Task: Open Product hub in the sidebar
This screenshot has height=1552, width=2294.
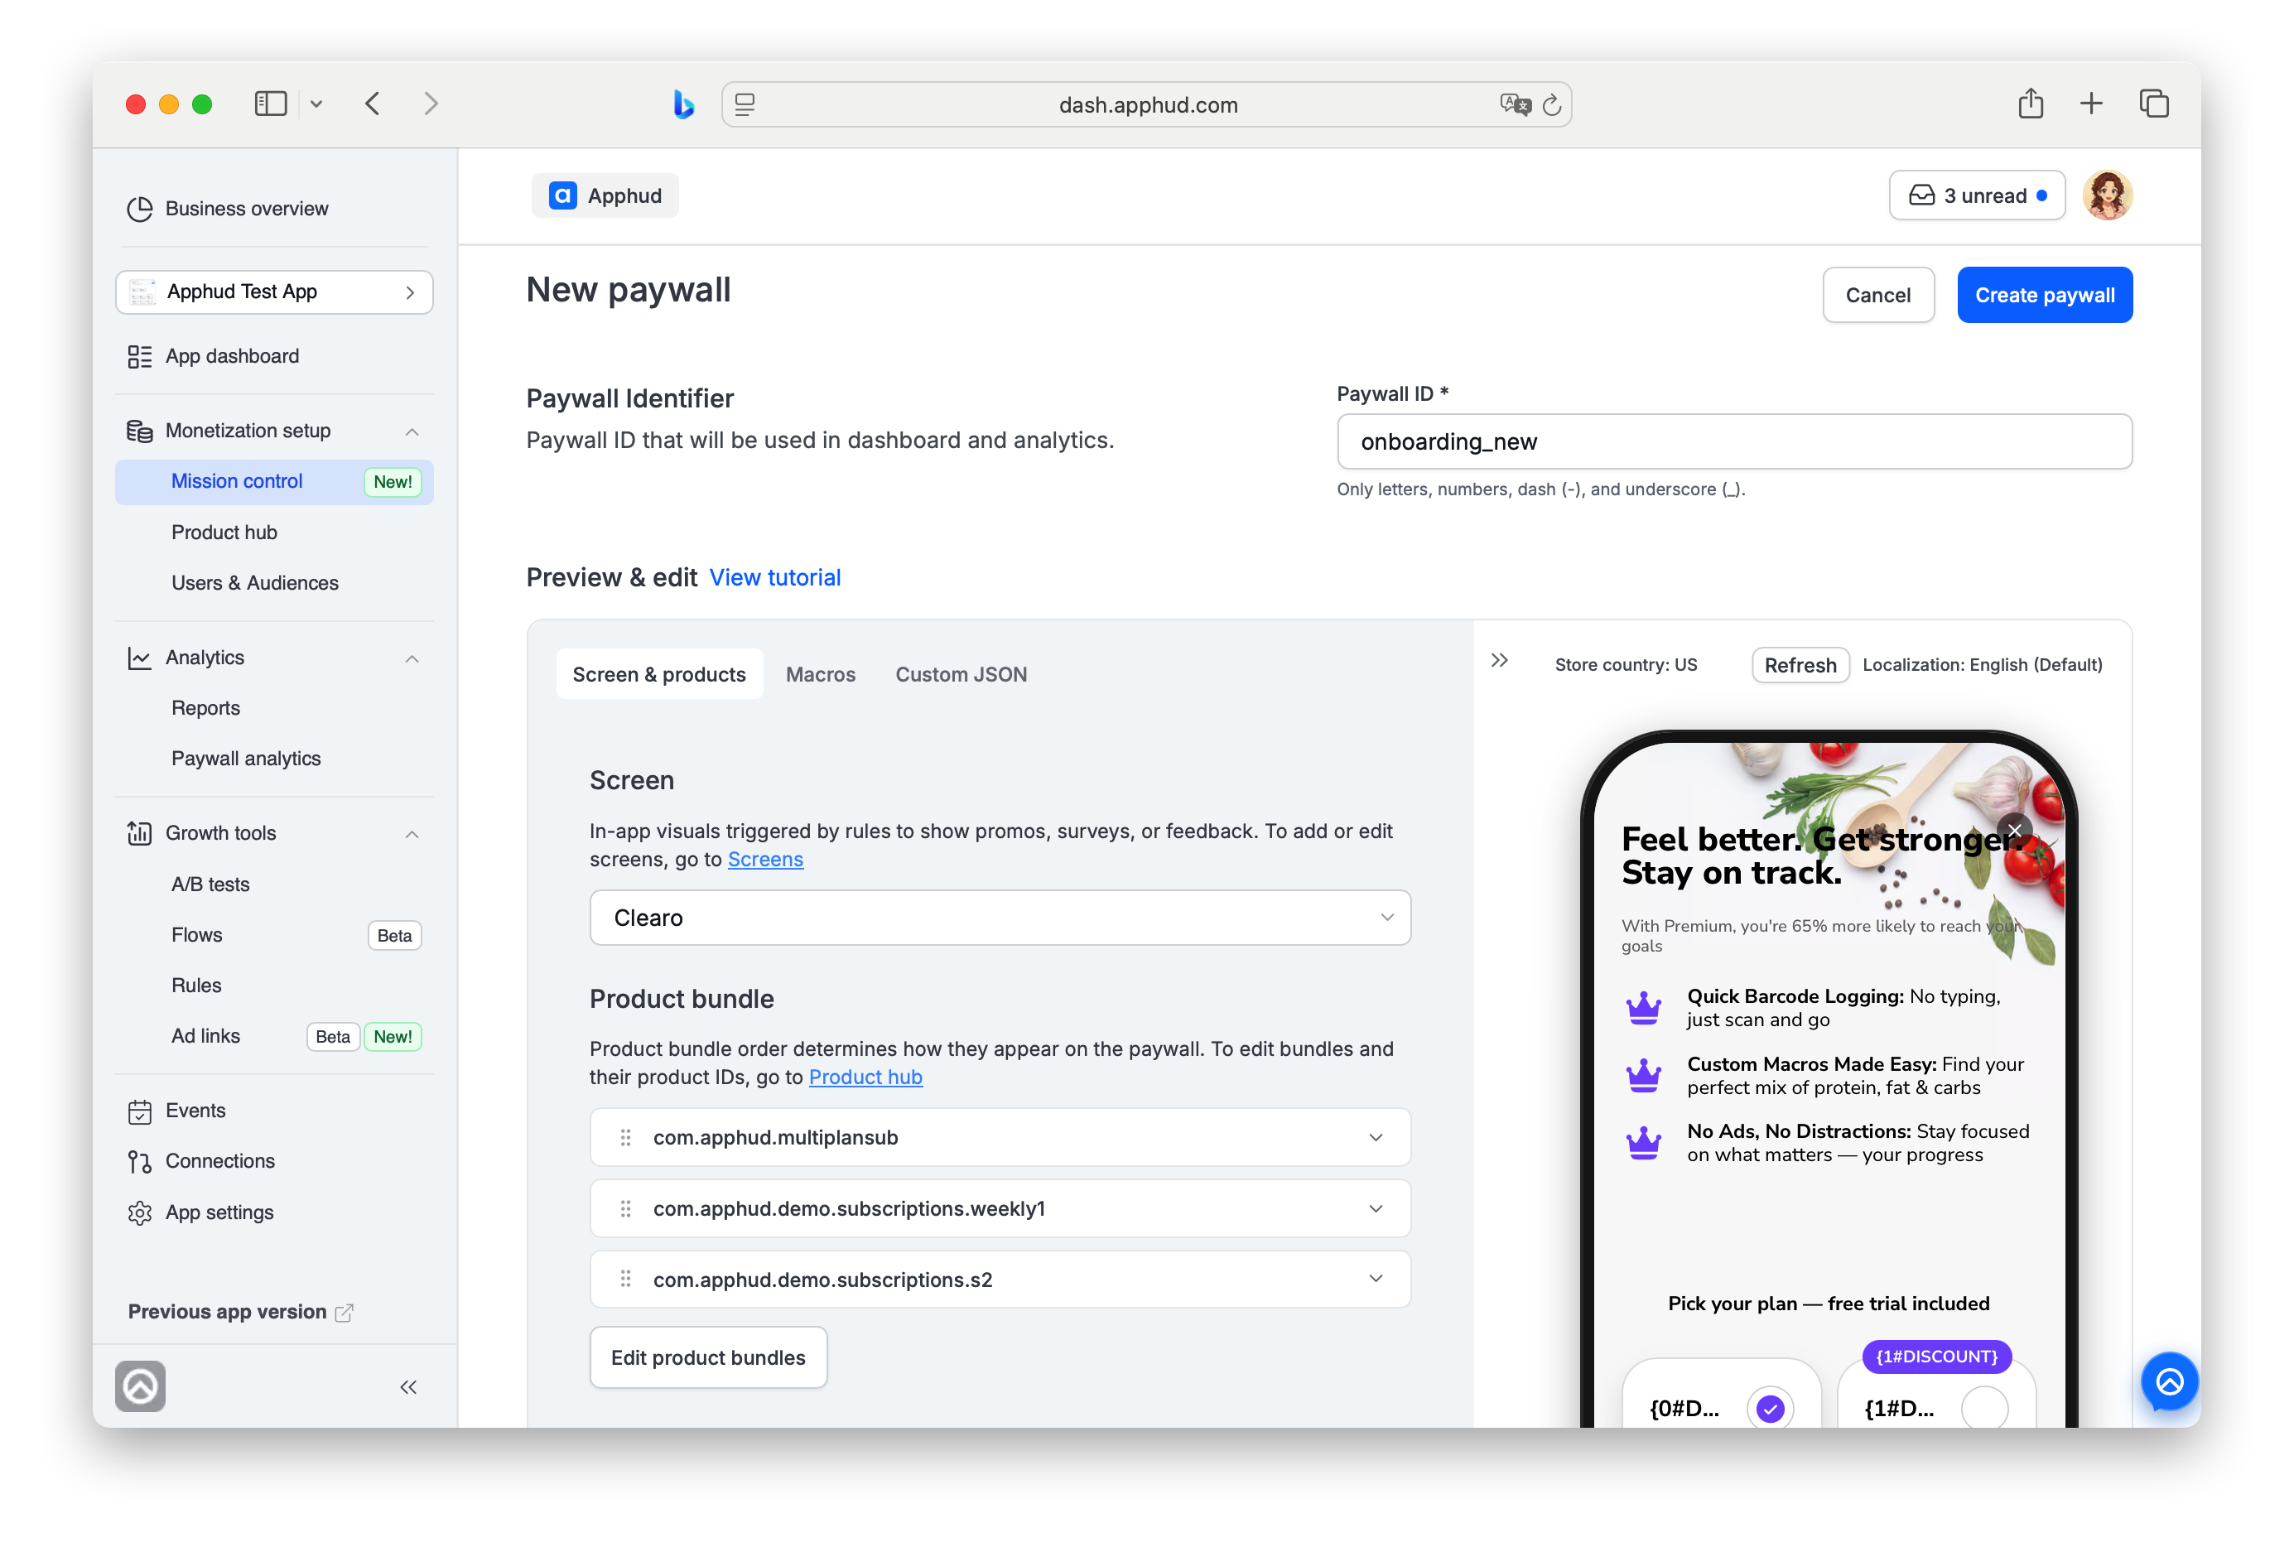Action: 224,533
